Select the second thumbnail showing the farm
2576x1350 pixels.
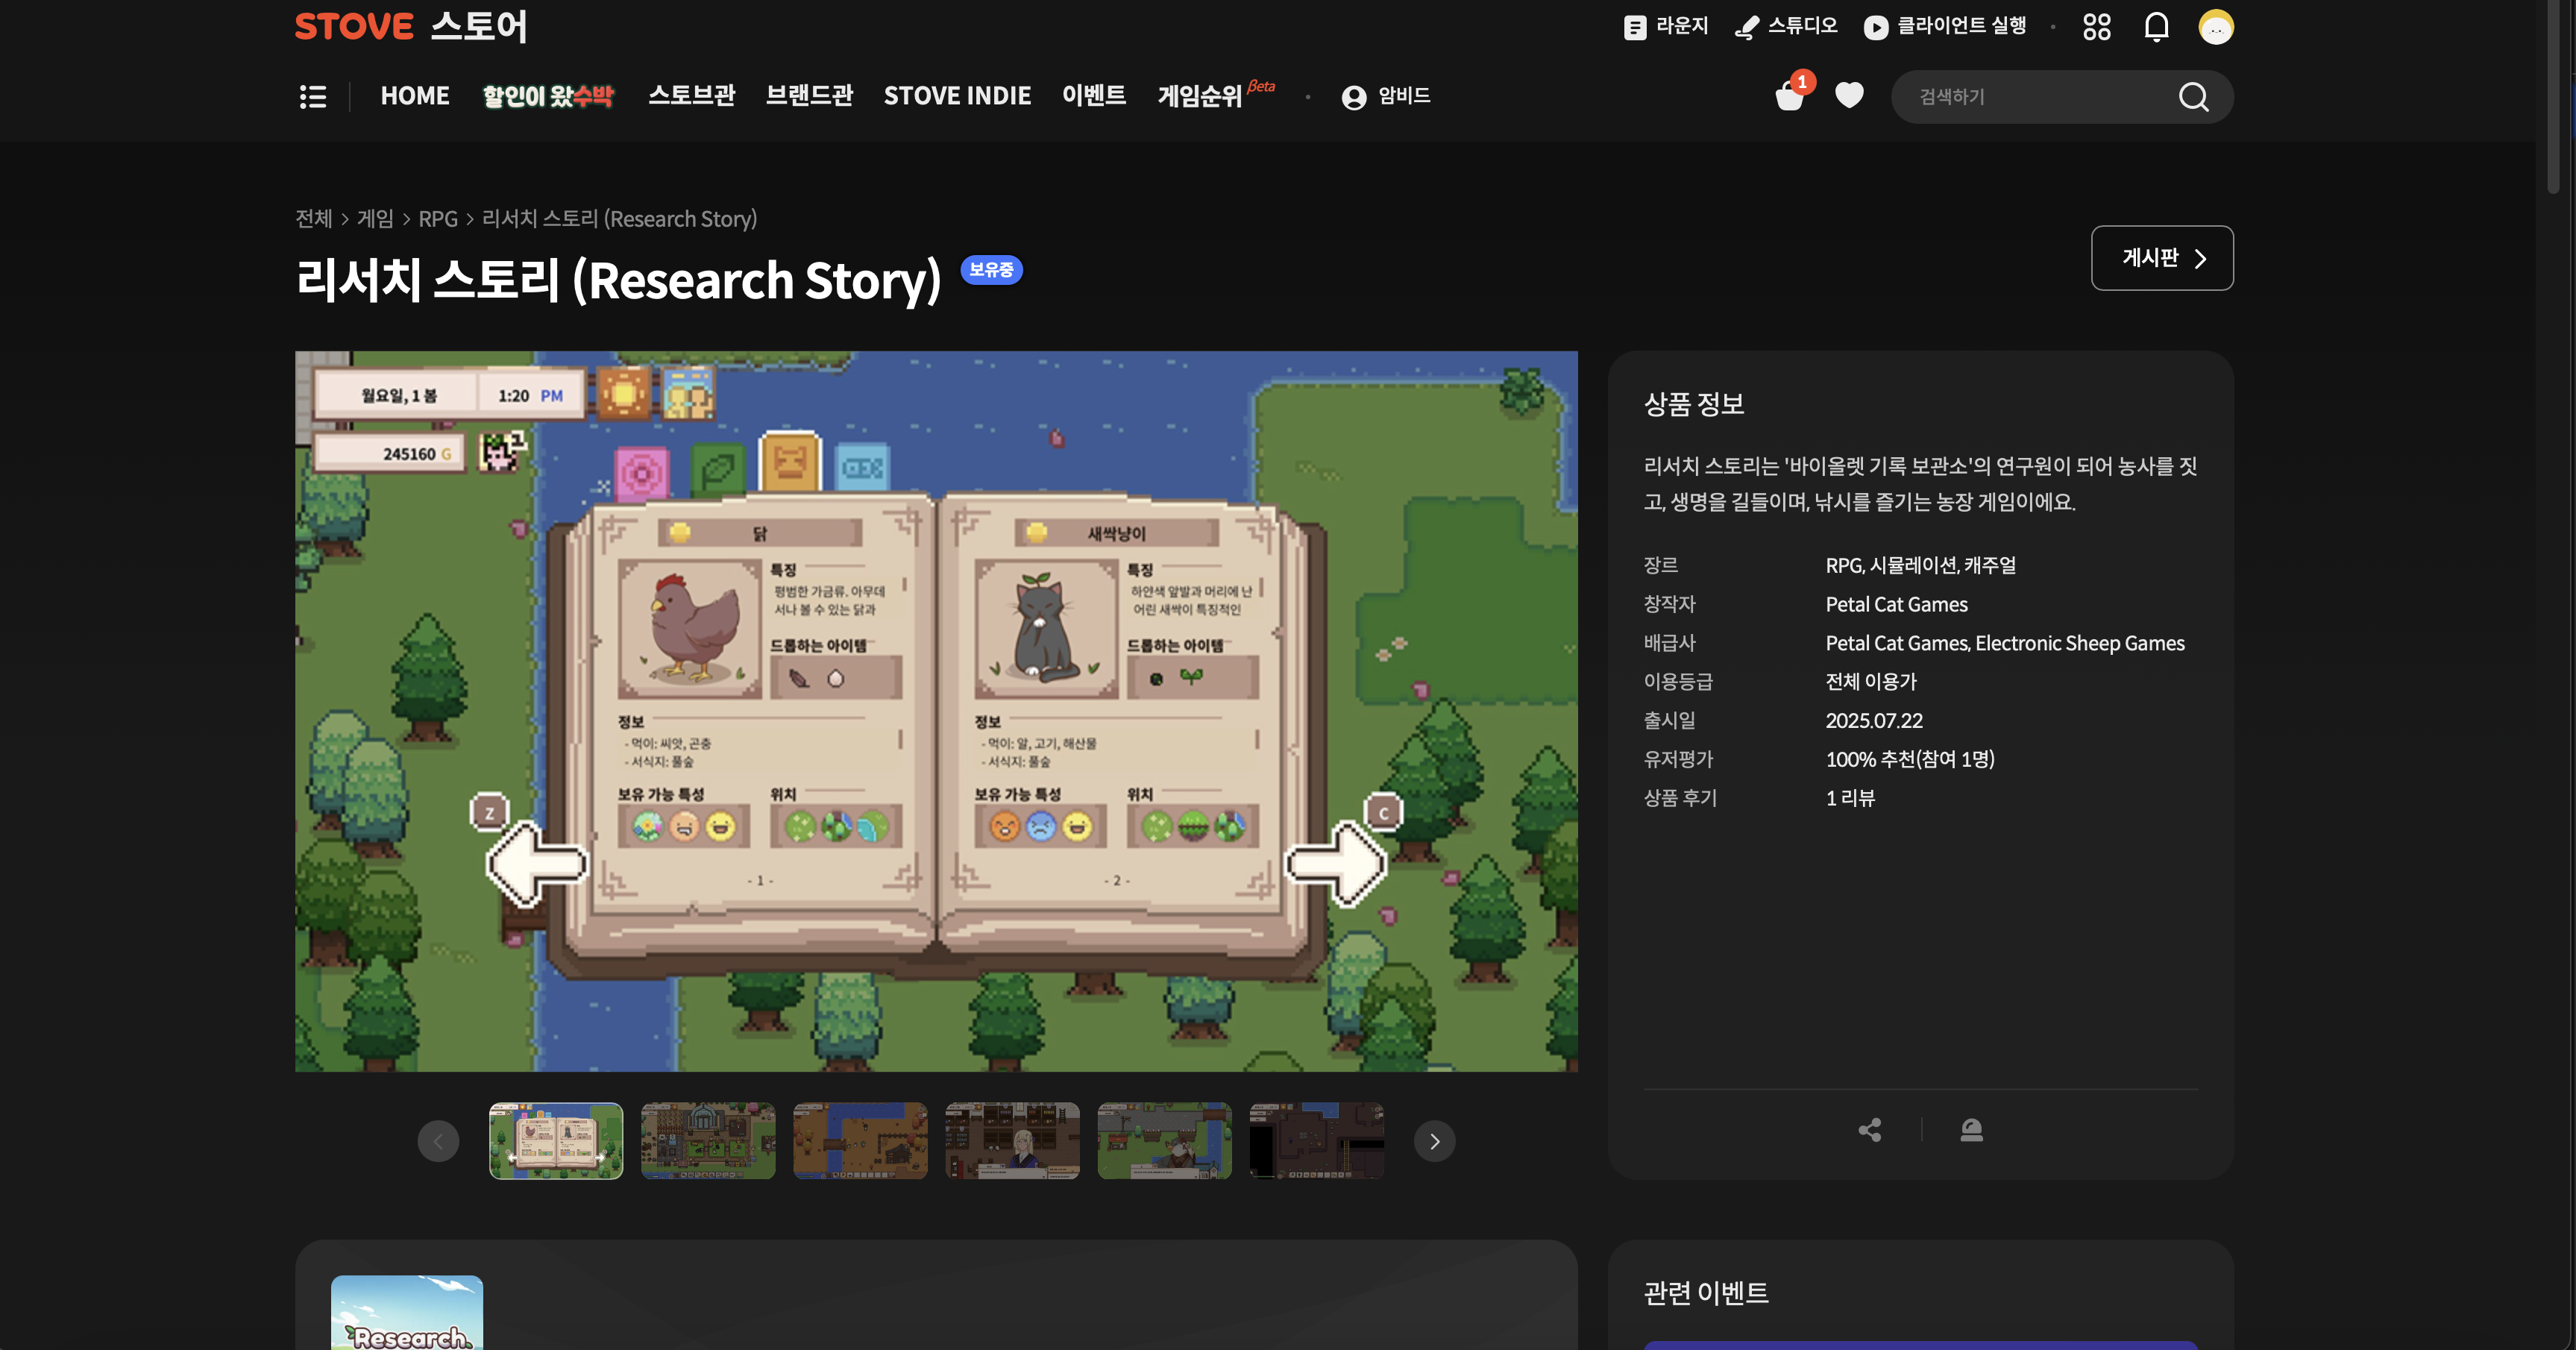[708, 1141]
